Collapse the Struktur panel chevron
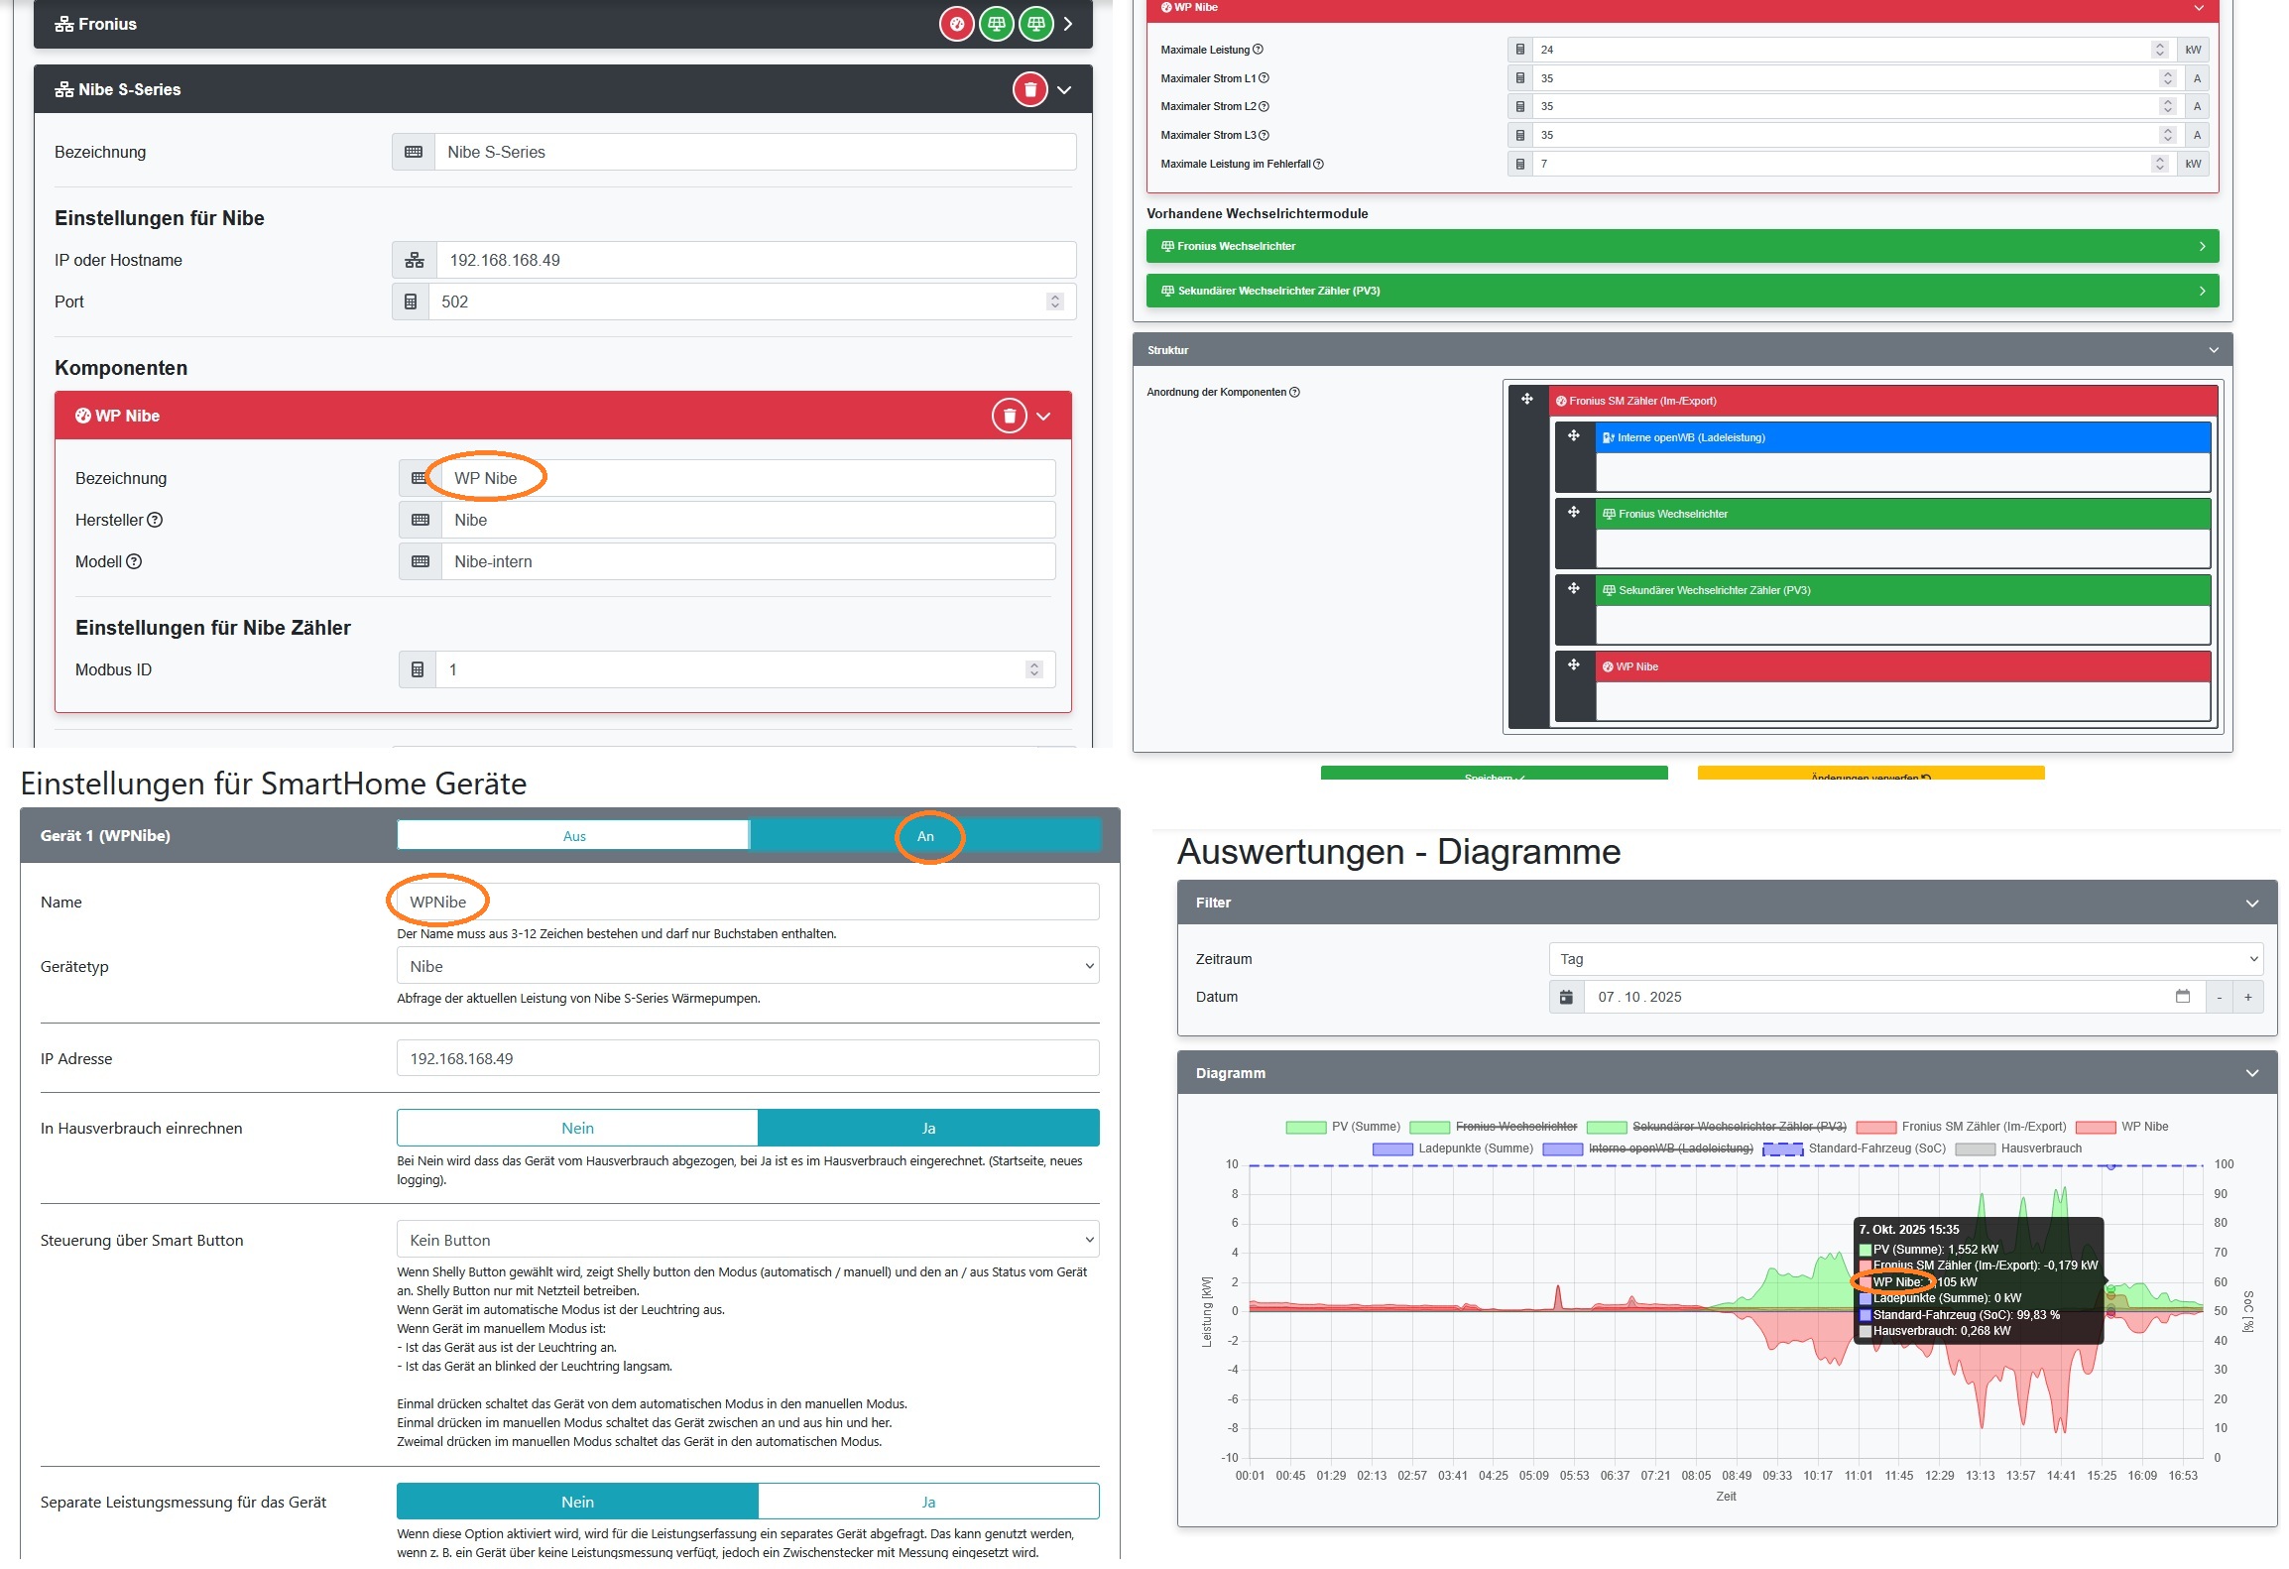Image resolution: width=2289 pixels, height=1569 pixels. coord(2214,350)
